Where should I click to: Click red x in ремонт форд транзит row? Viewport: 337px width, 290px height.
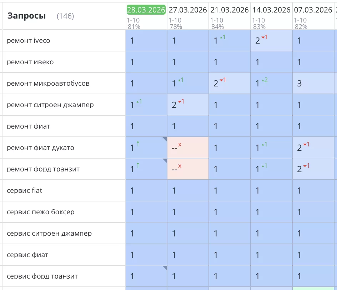(180, 166)
